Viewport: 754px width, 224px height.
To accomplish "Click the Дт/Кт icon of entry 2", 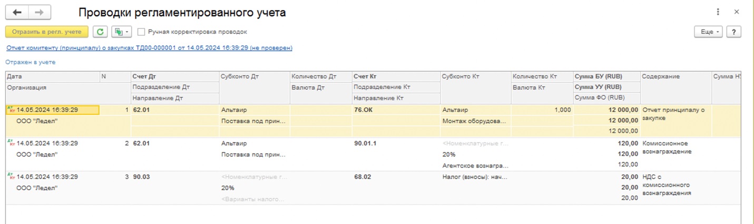I will (11, 143).
